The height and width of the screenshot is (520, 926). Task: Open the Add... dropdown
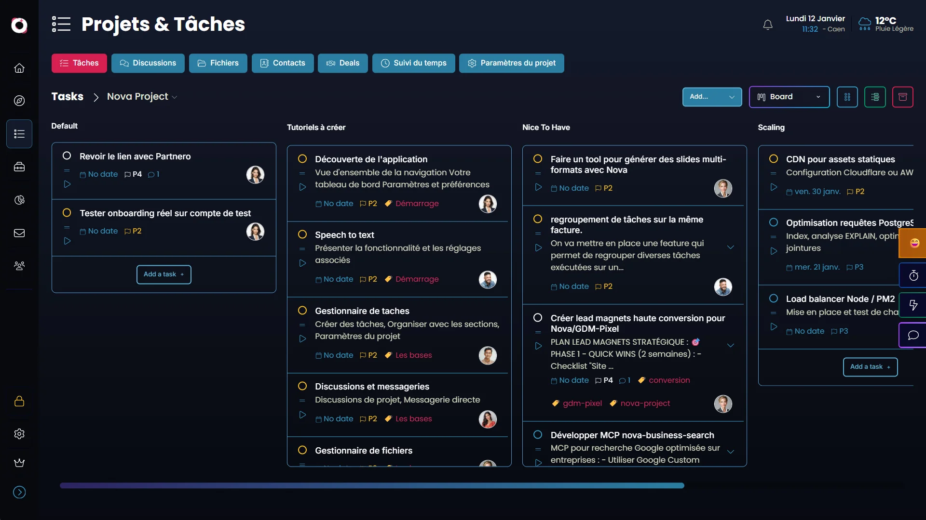pyautogui.click(x=712, y=97)
